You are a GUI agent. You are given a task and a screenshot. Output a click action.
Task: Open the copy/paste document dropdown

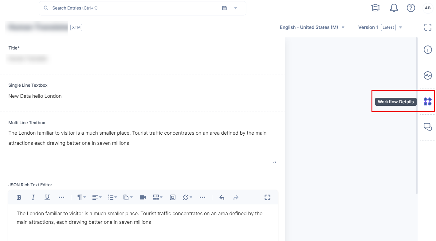pyautogui.click(x=128, y=197)
